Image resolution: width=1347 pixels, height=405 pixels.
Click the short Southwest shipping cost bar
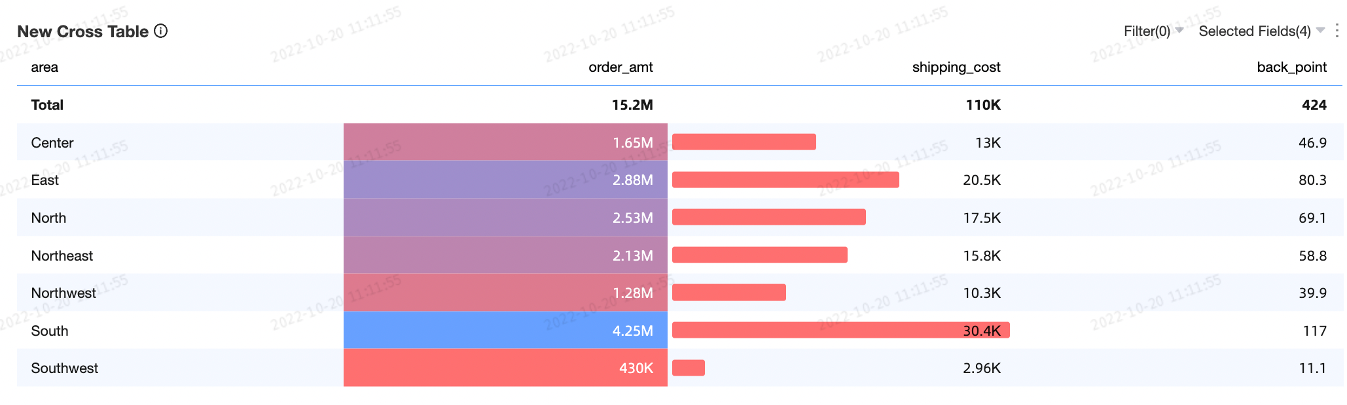pyautogui.click(x=689, y=368)
